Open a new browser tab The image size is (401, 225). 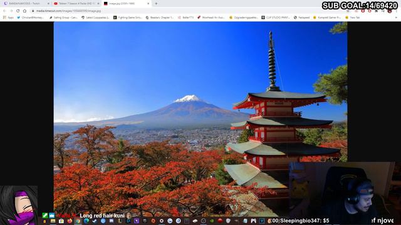156,4
